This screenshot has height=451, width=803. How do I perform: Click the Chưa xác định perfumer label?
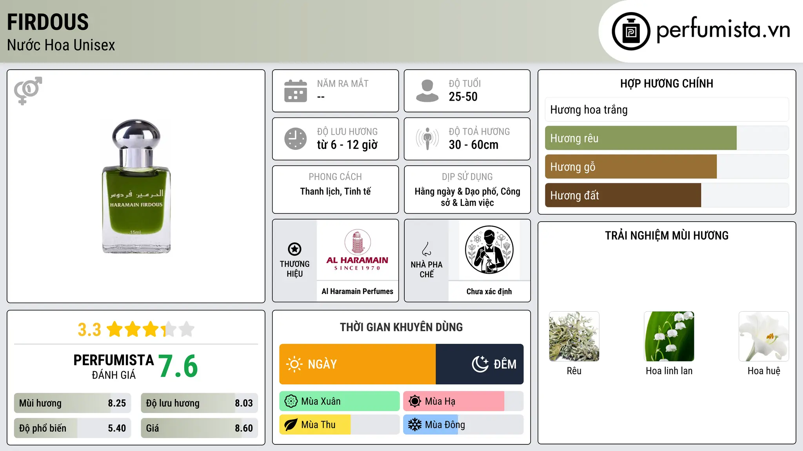pos(489,291)
